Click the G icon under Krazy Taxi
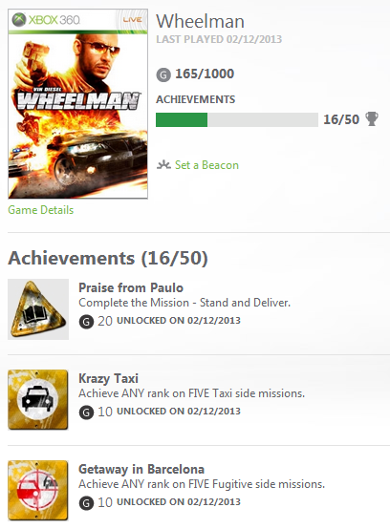 [86, 412]
